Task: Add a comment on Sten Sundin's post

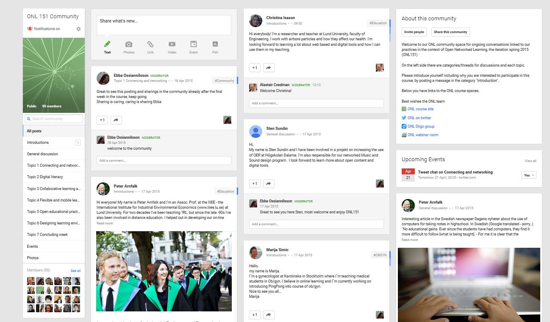Action: pyautogui.click(x=317, y=224)
